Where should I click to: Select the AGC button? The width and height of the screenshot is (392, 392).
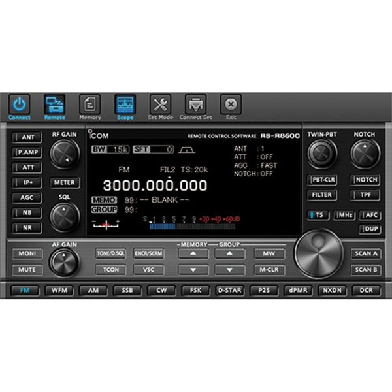[27, 198]
